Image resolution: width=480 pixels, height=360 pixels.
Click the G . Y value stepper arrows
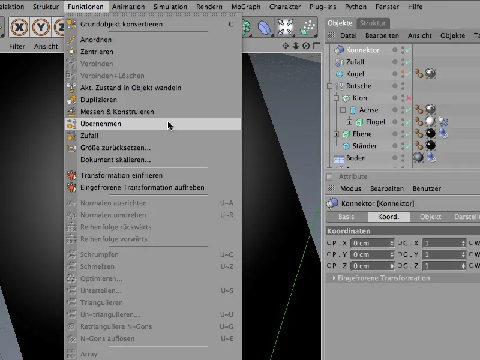[463, 254]
